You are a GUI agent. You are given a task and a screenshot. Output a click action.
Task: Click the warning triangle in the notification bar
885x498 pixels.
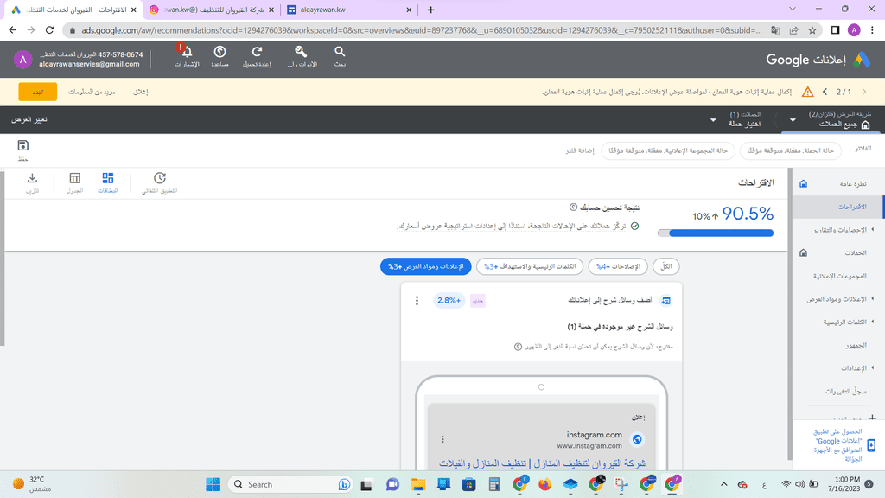pyautogui.click(x=808, y=92)
